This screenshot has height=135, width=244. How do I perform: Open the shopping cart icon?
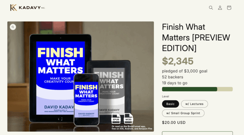tap(229, 7)
